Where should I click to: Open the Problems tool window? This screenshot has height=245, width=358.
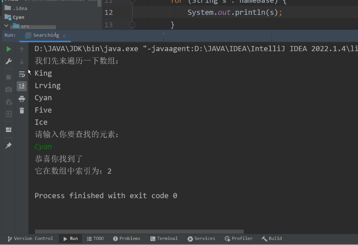[x=127, y=239]
